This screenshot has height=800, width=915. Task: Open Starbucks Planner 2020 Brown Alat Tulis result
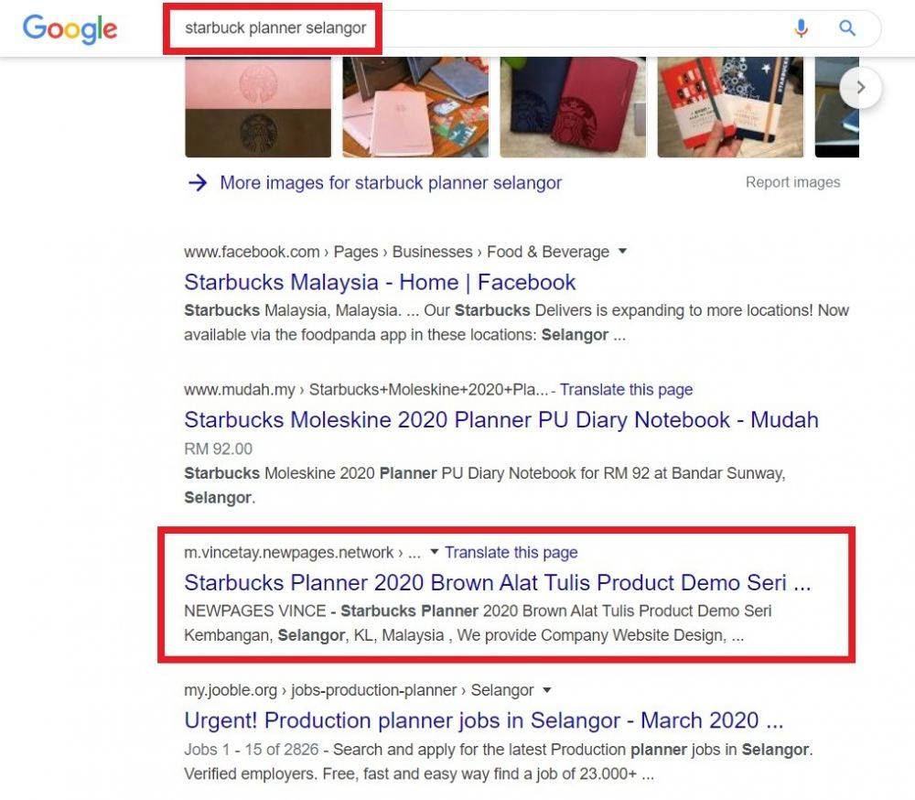click(497, 583)
